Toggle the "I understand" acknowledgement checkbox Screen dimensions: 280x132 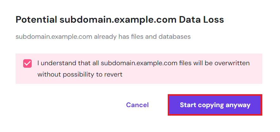click(x=27, y=64)
